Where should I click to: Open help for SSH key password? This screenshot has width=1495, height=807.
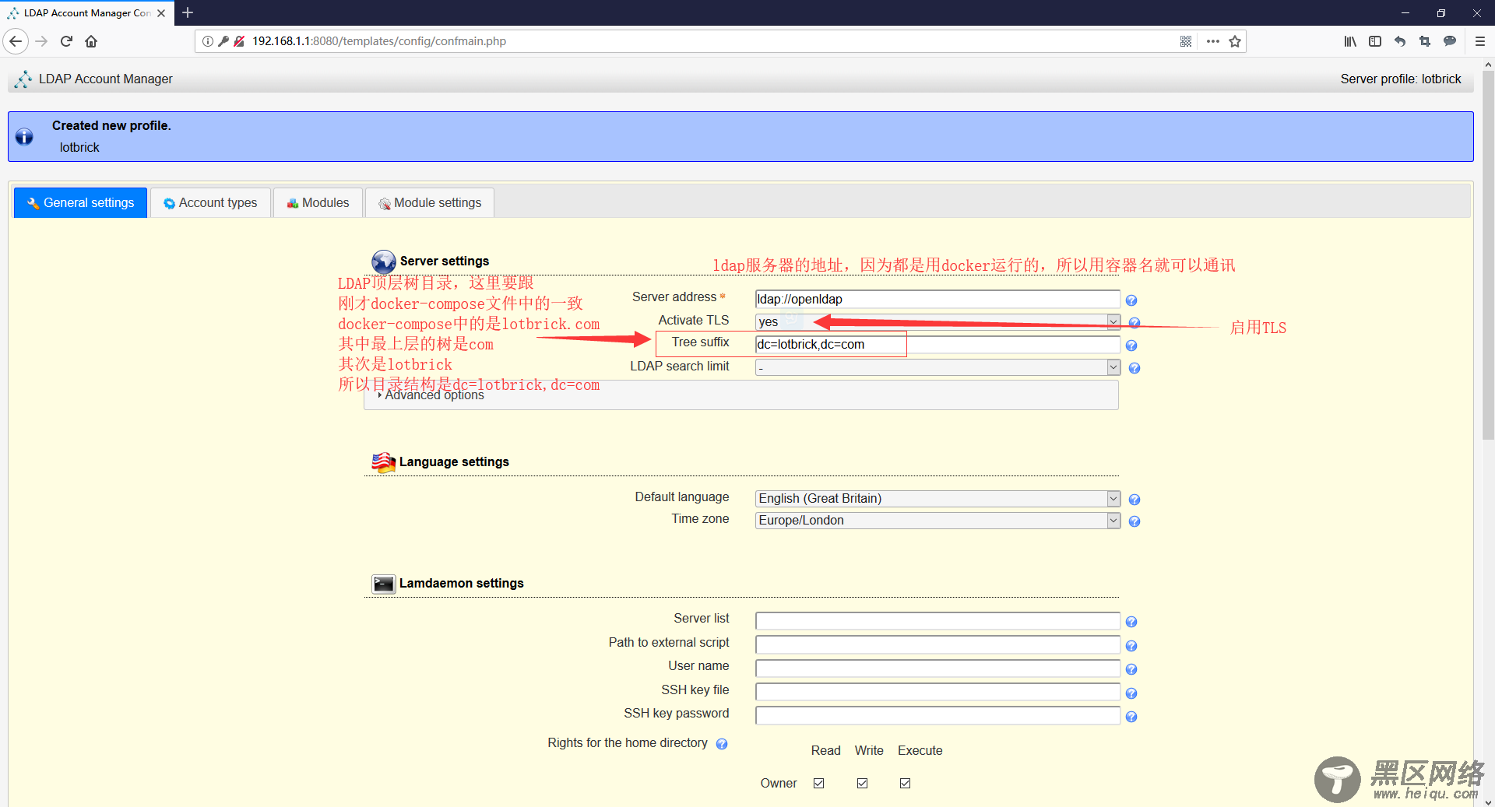tap(1131, 717)
